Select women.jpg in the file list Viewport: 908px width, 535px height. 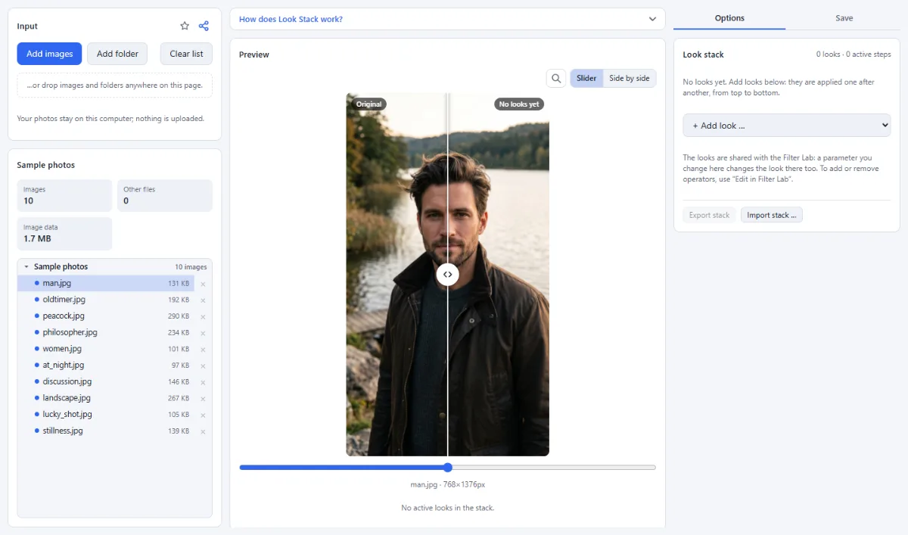click(x=106, y=349)
